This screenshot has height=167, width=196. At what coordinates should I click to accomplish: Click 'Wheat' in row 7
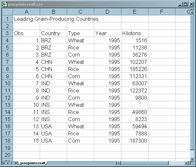tap(81, 62)
